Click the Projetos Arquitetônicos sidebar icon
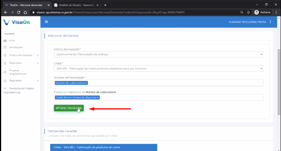Viewport: 281px width, 151px height. click(5, 72)
